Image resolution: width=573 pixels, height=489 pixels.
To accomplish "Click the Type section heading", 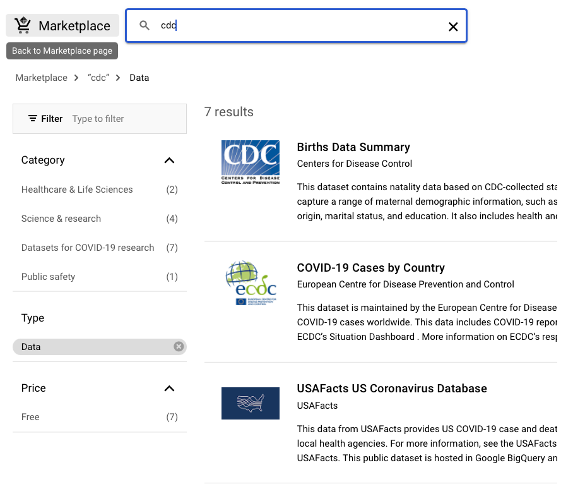I will pyautogui.click(x=33, y=318).
